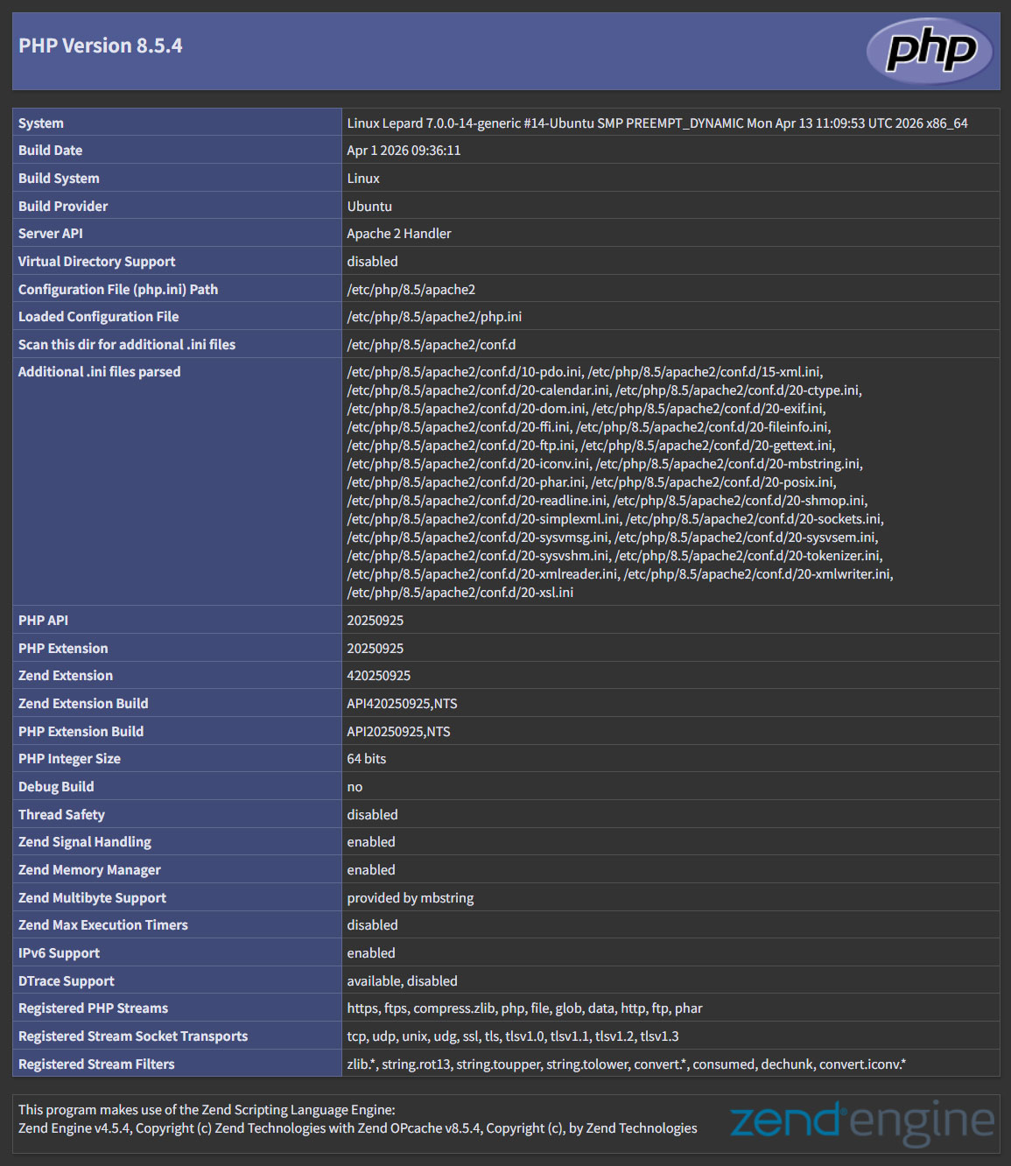Select the Server API value Apache 2 Handler

coord(399,234)
